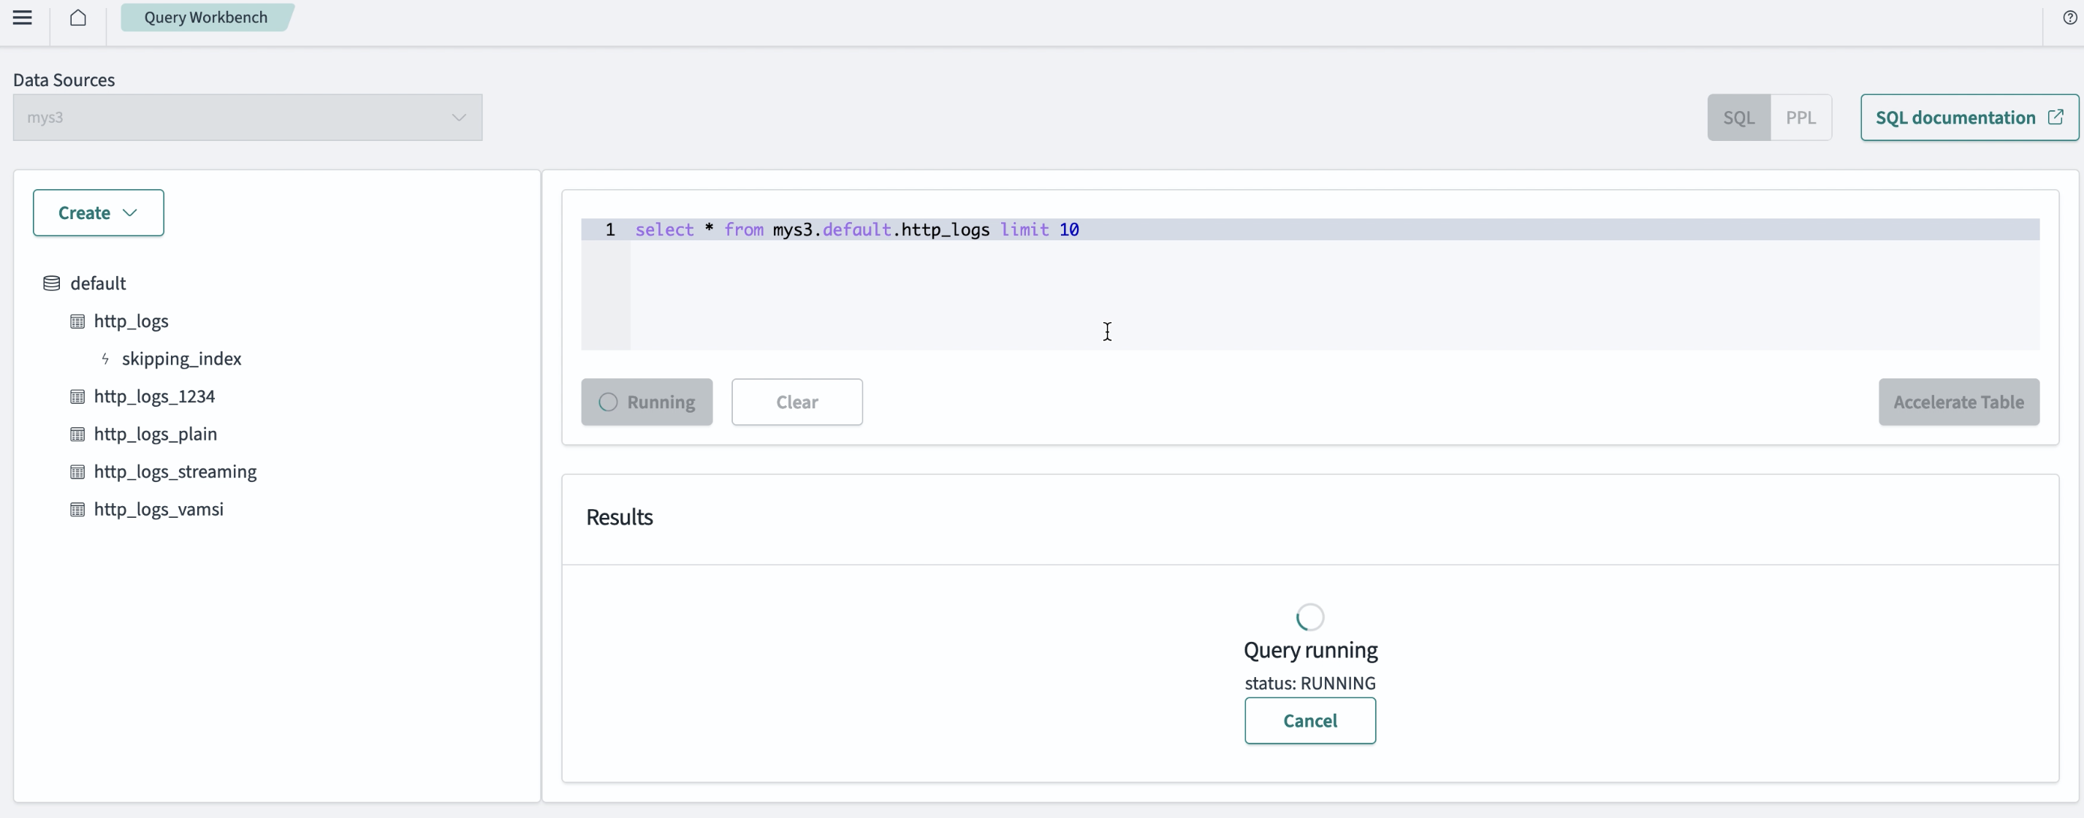Click the external link icon on SQL documentation

[x=2055, y=117]
